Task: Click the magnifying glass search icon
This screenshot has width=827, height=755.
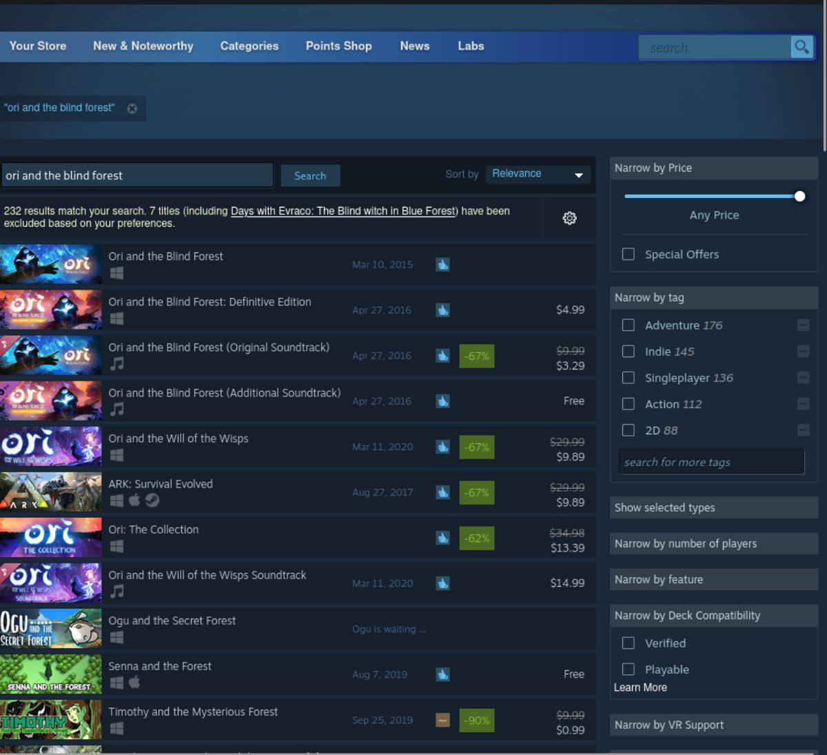Action: pos(801,47)
